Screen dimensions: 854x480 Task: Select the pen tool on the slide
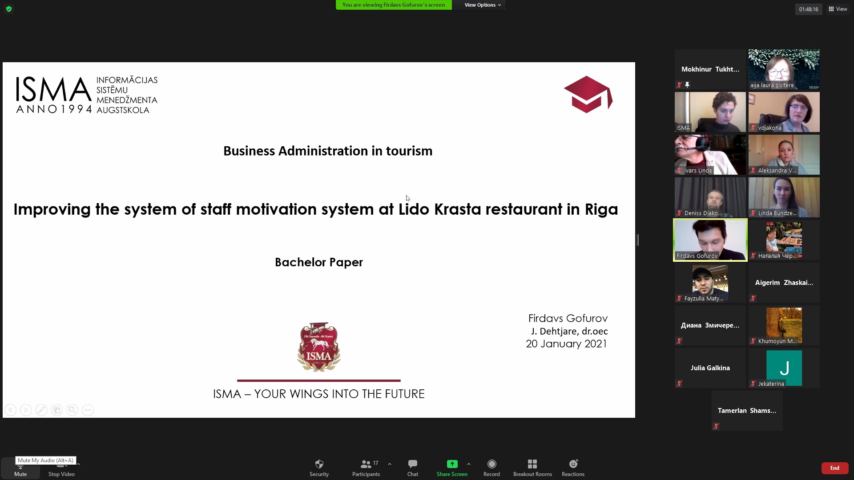coord(41,410)
